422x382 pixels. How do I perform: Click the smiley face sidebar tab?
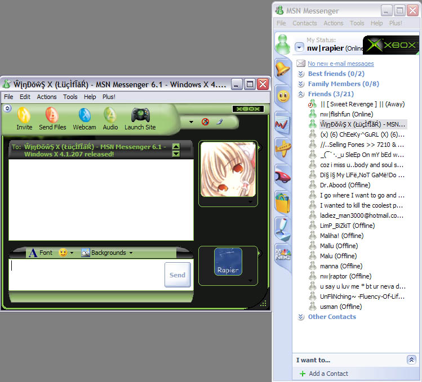pos(283,96)
